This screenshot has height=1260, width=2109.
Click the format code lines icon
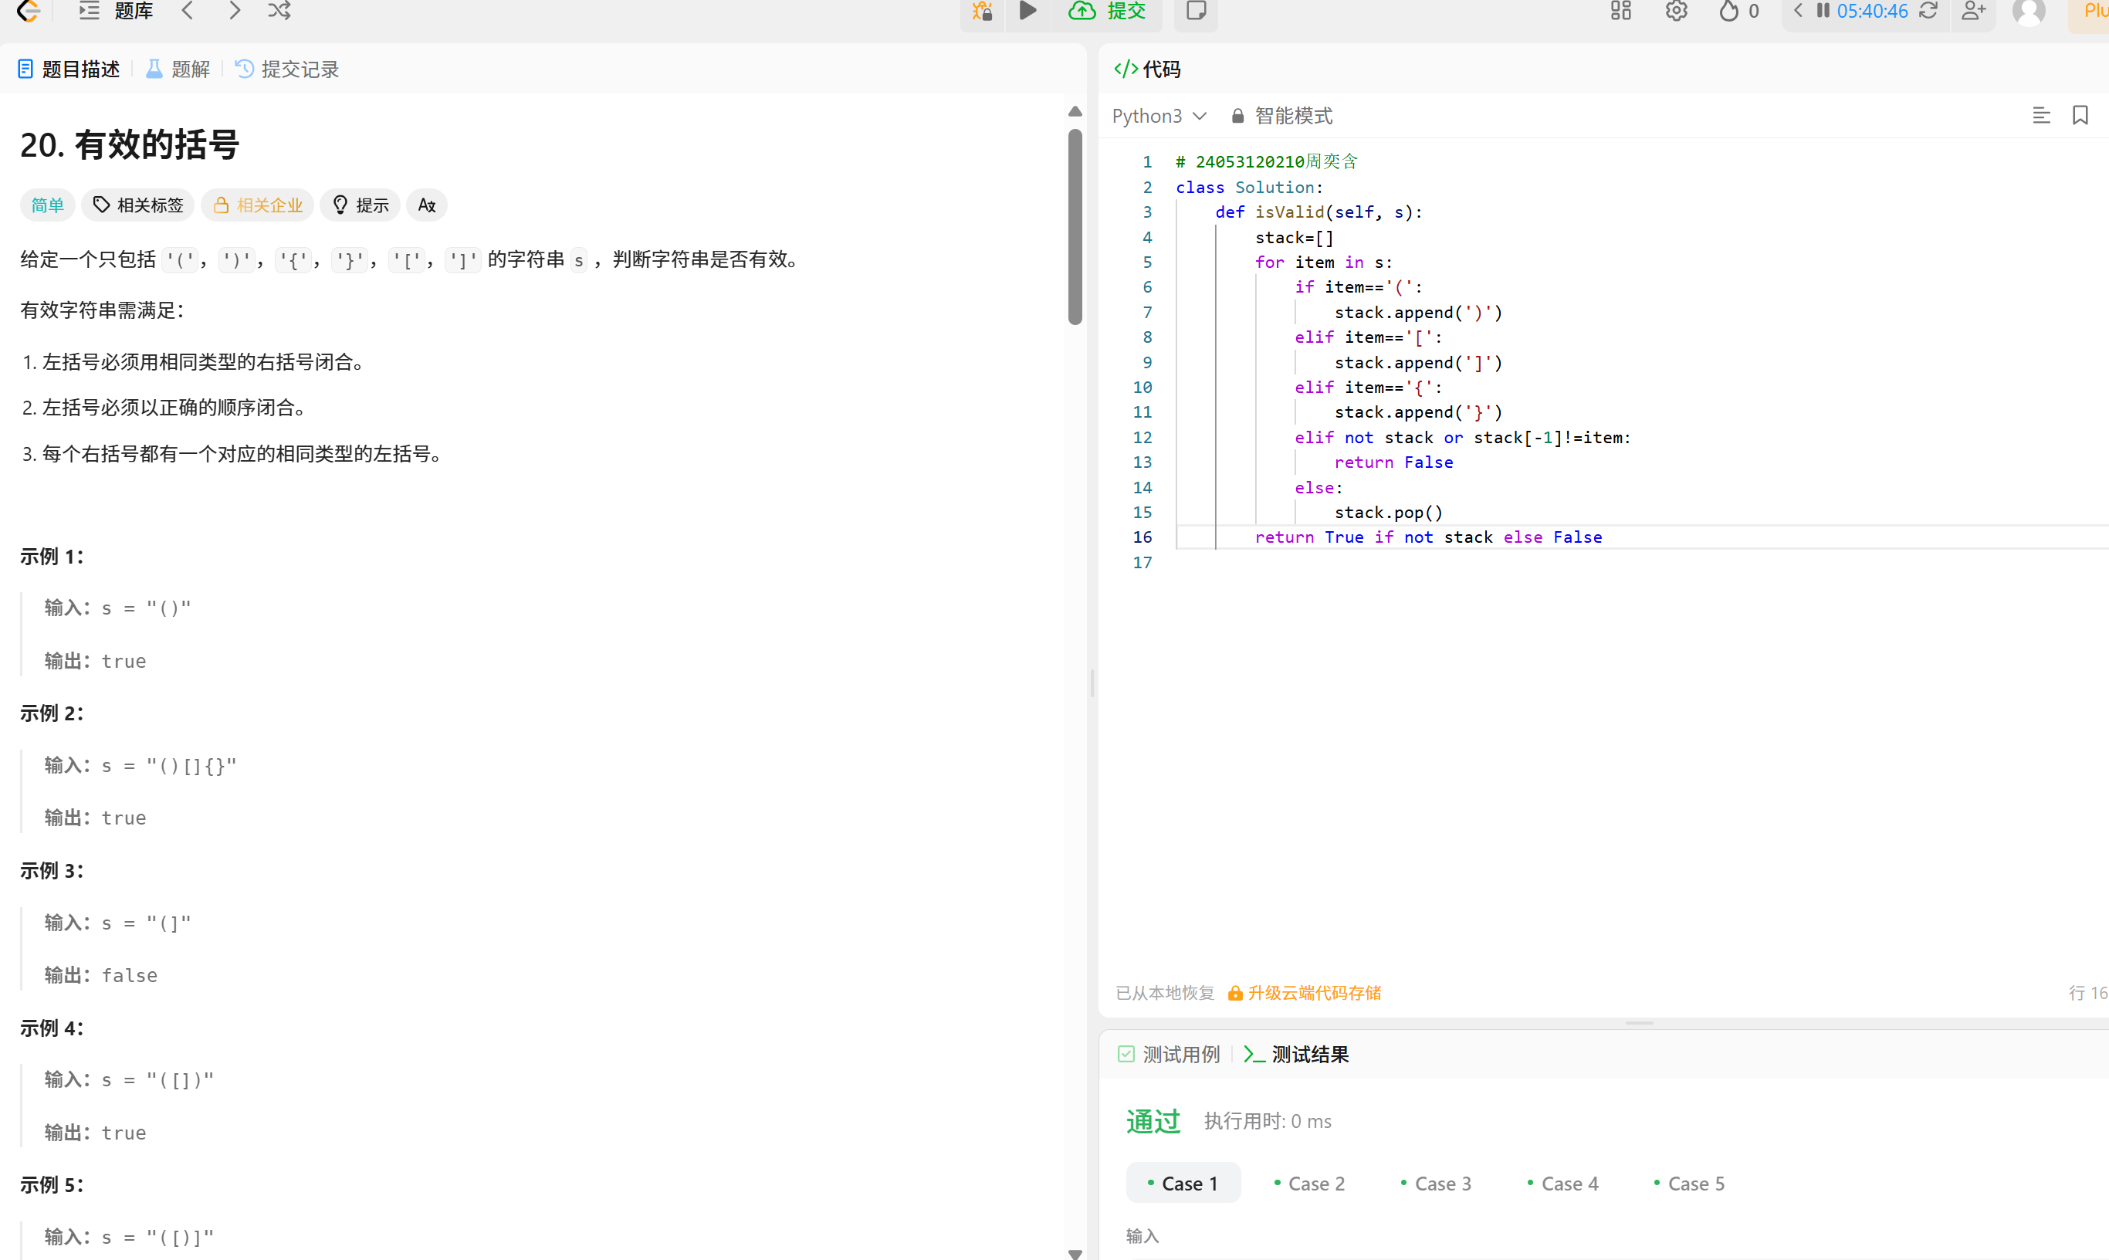coord(2041,116)
